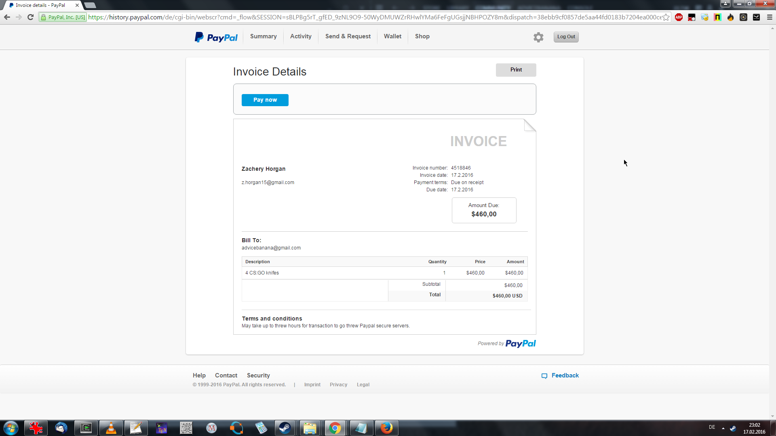
Task: Bookmark this page with star icon
Action: coord(666,17)
